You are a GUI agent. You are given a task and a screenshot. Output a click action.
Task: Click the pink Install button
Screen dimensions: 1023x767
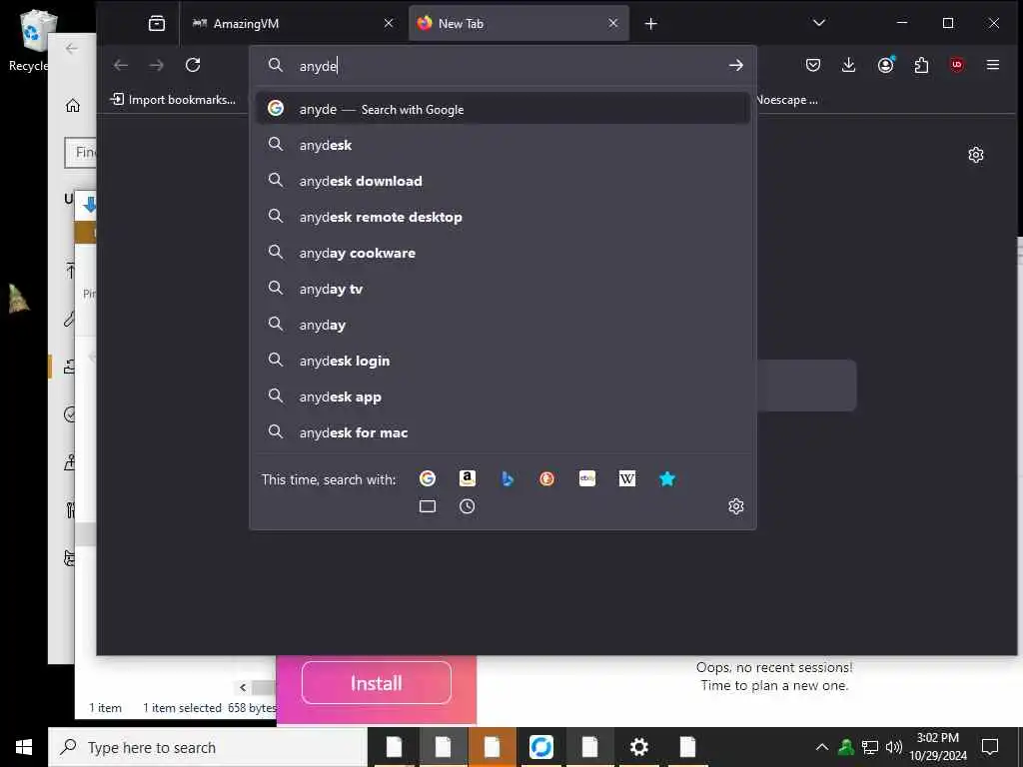(377, 683)
